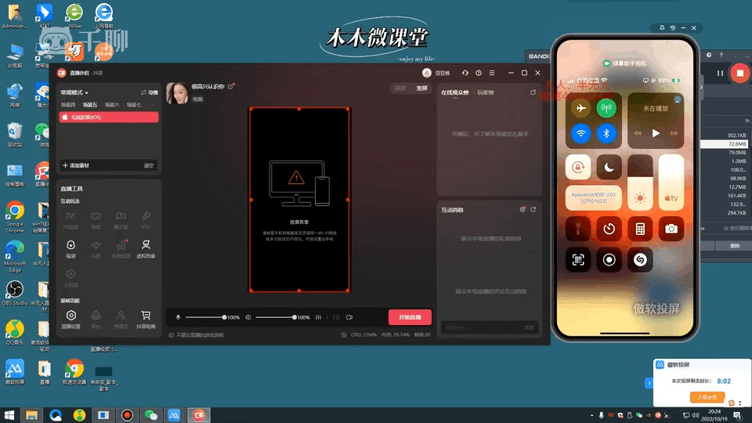Tap the flashlight icon on phone

point(578,229)
